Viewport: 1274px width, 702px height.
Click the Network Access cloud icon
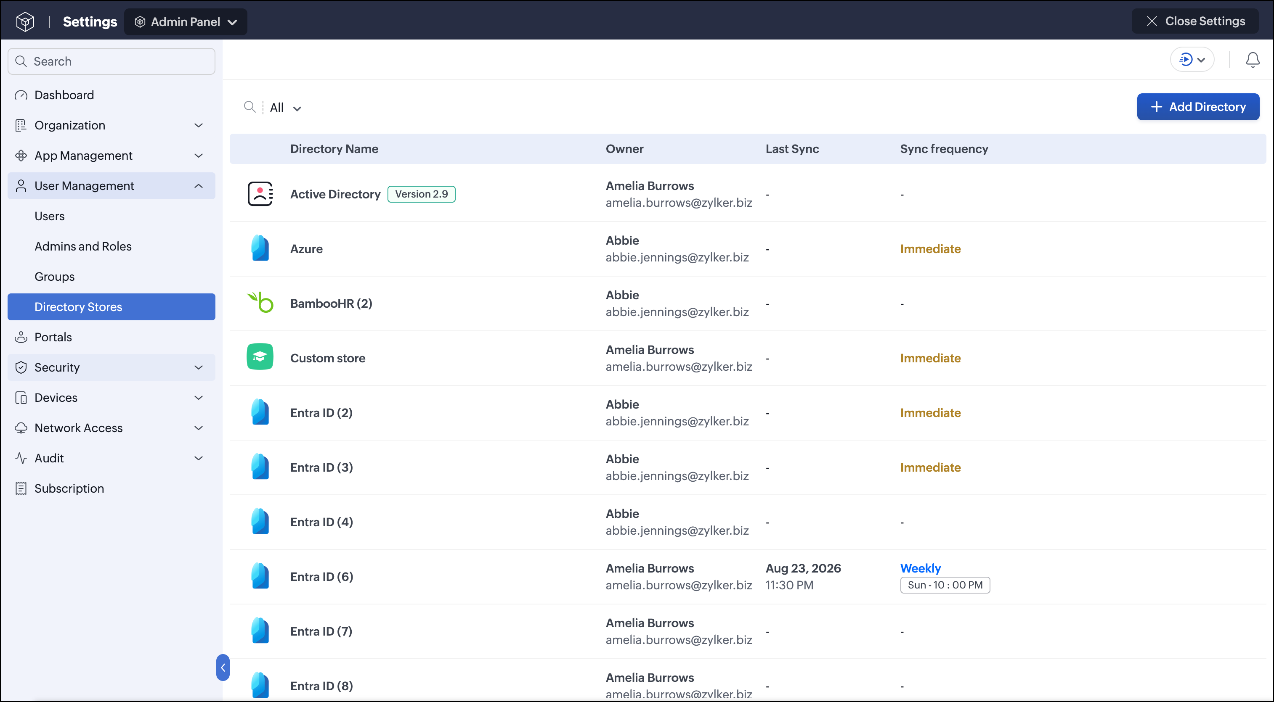tap(21, 428)
